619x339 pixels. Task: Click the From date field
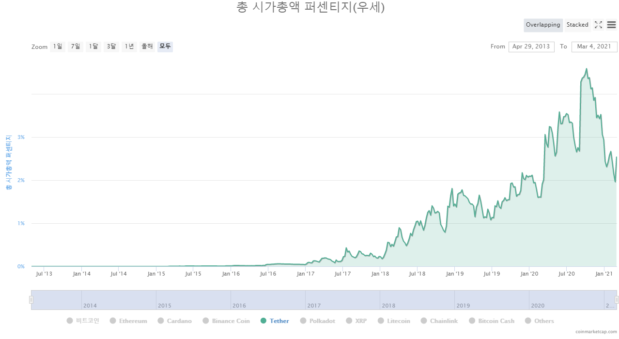[x=531, y=46]
